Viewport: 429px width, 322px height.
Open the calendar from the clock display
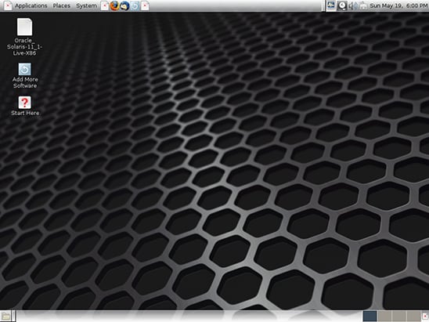pyautogui.click(x=399, y=5)
